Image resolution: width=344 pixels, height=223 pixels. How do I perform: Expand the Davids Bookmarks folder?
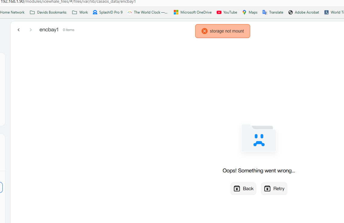48,12
